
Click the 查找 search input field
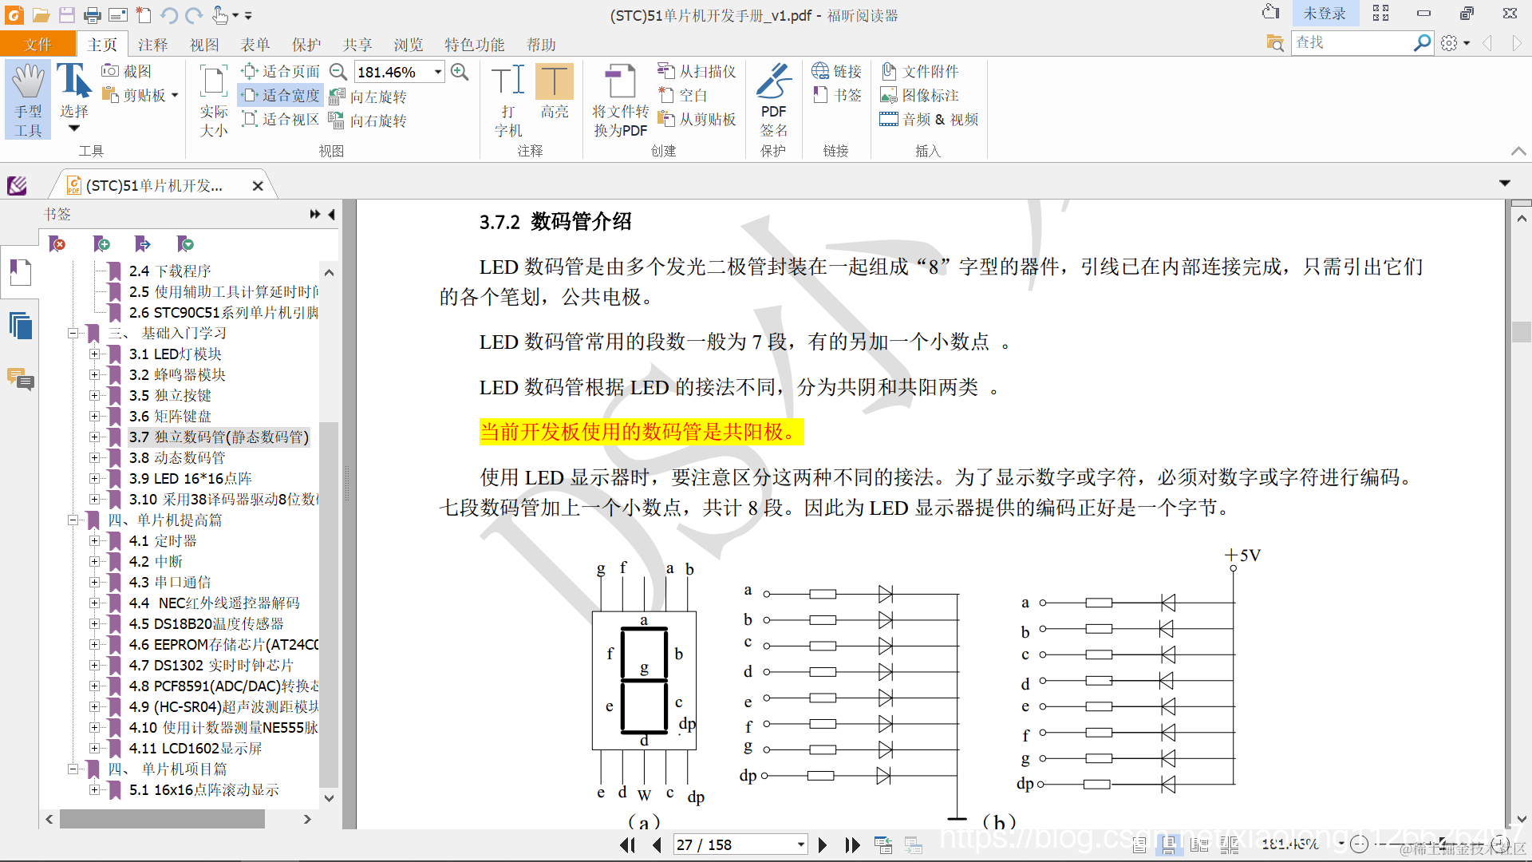1350,42
